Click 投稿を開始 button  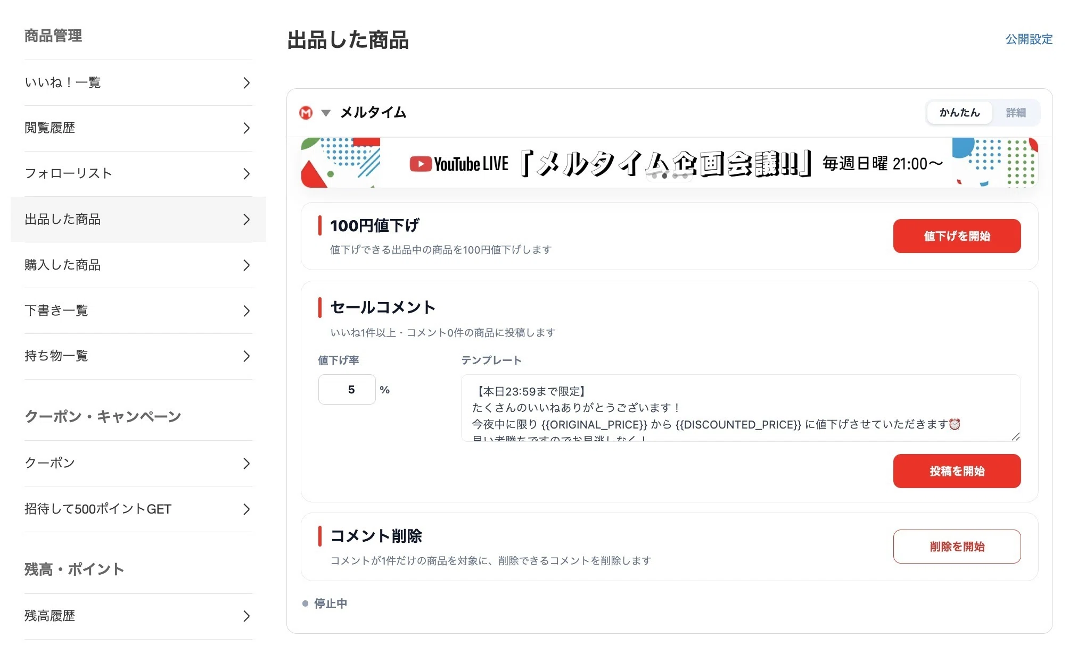[x=957, y=471]
